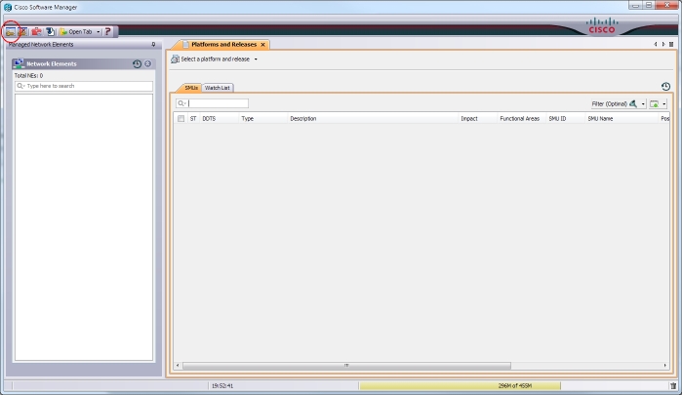Click memory usage bar 296M of 455M
This screenshot has height=395, width=682.
460,386
